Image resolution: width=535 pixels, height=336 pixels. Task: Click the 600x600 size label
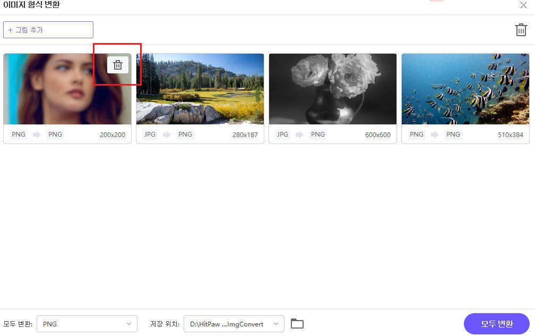377,135
